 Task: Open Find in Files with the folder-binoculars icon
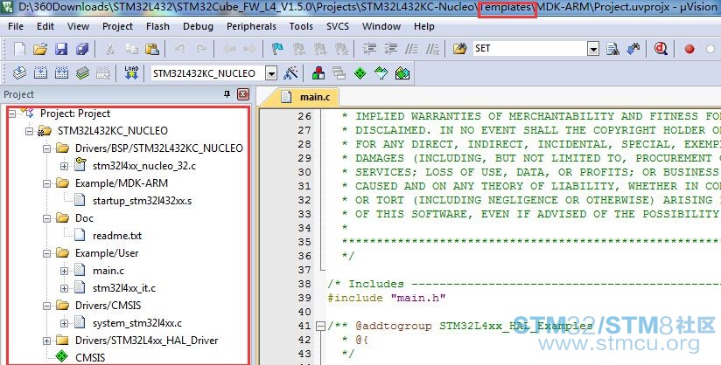pyautogui.click(x=460, y=49)
